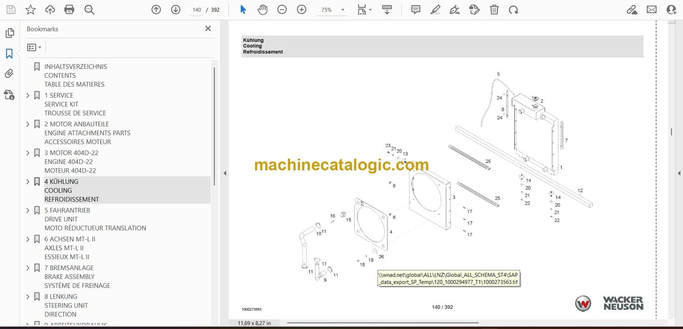Image resolution: width=683 pixels, height=329 pixels.
Task: Click the Delete trash icon
Action: [494, 10]
